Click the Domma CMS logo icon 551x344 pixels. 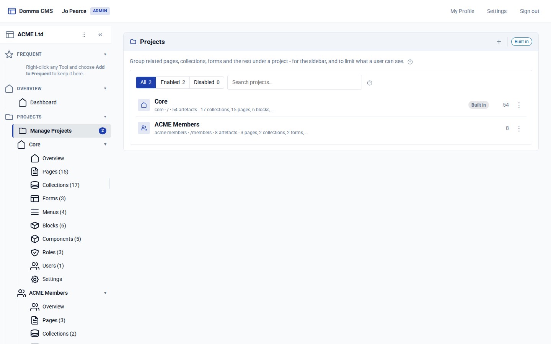point(12,11)
